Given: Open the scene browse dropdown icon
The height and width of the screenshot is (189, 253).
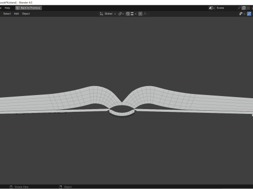Looking at the screenshot, I should point(212,8).
